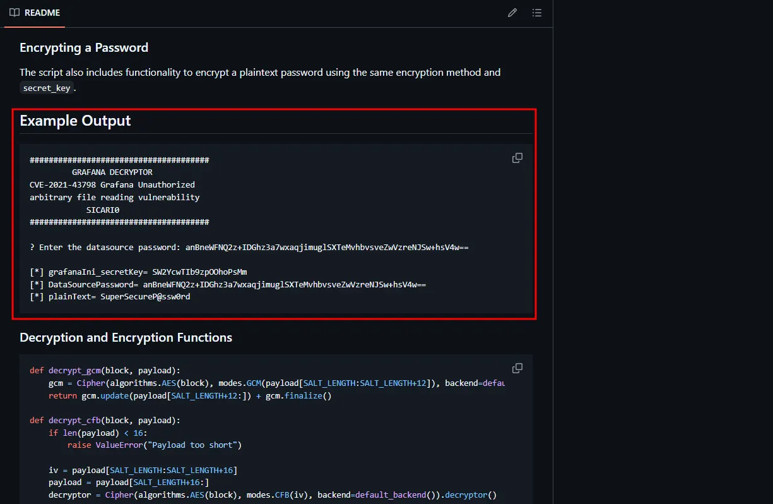Viewport: 773px width, 504px height.
Task: Click 'Decryption and Encryption Functions' heading
Action: click(x=126, y=338)
